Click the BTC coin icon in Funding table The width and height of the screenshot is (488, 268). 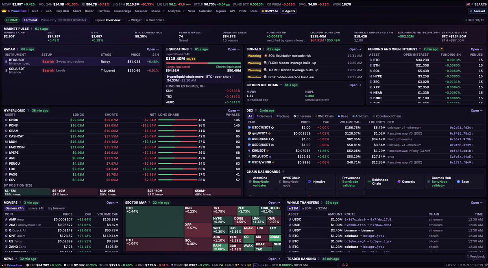(x=370, y=60)
